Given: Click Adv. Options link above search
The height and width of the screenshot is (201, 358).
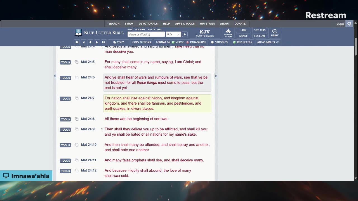Looking at the screenshot, I should point(155,29).
